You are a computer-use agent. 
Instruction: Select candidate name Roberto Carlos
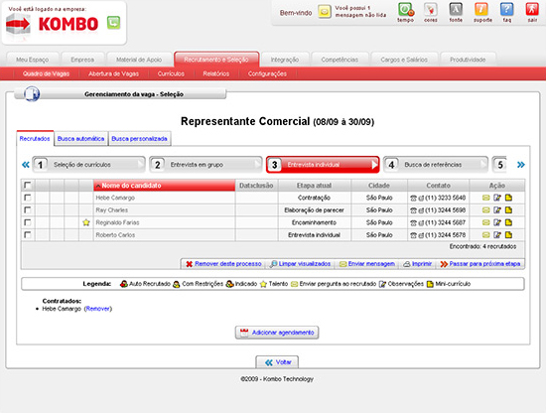click(115, 235)
